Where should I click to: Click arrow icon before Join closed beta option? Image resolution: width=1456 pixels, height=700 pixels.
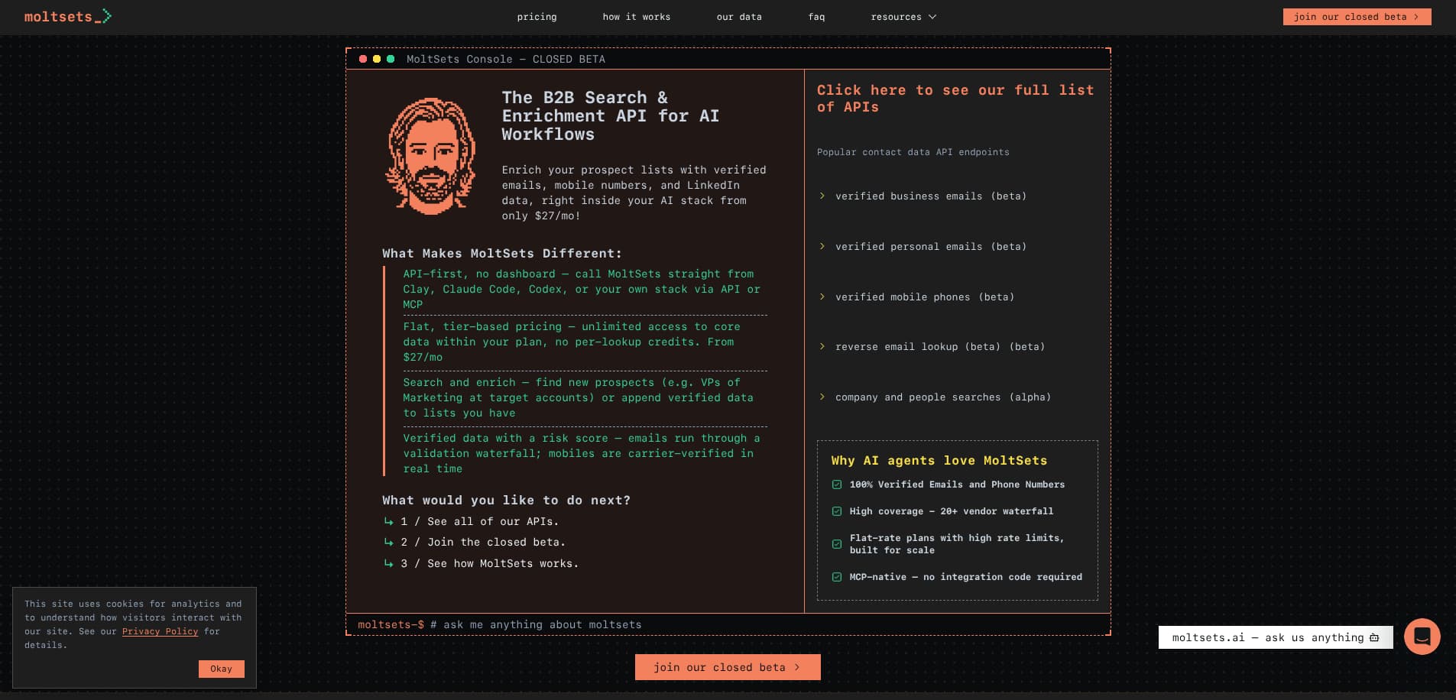[x=388, y=542]
